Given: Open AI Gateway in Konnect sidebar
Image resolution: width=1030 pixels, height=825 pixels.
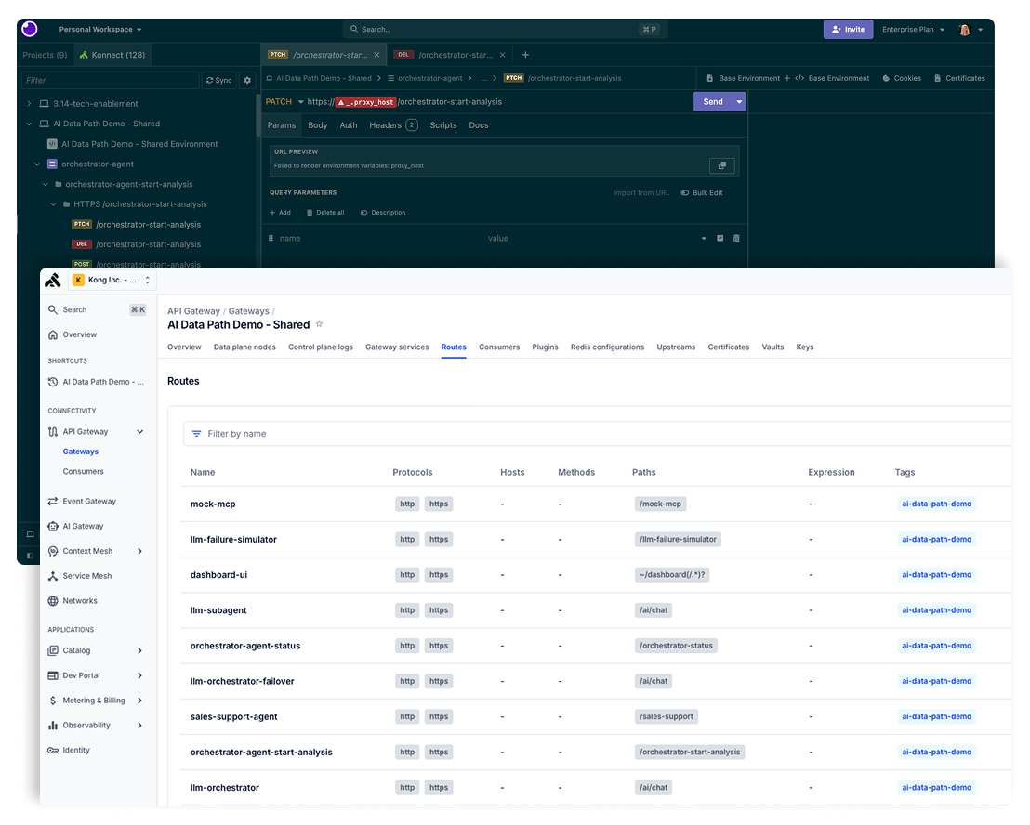Looking at the screenshot, I should 75,527.
